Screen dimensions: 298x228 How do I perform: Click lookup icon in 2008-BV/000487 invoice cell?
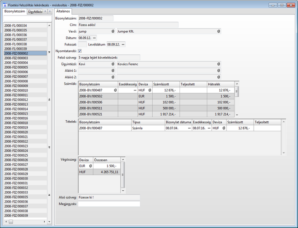[x=115, y=90]
